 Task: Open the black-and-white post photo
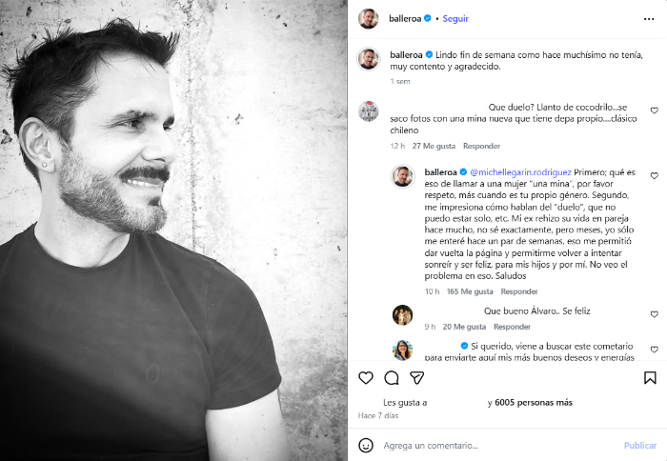173,230
